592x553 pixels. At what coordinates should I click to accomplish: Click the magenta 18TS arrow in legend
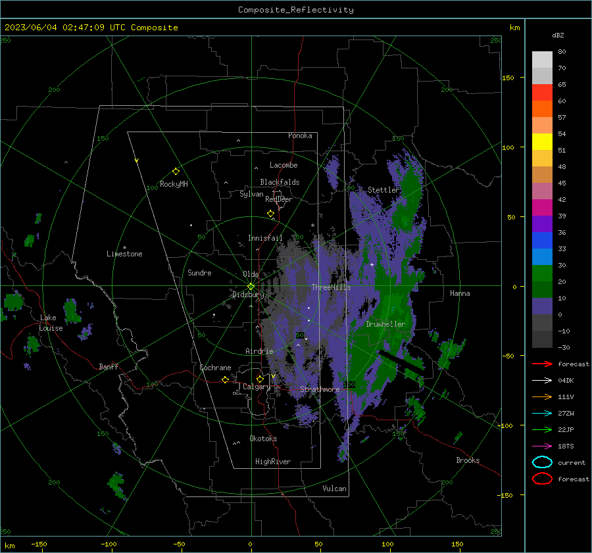(x=542, y=446)
